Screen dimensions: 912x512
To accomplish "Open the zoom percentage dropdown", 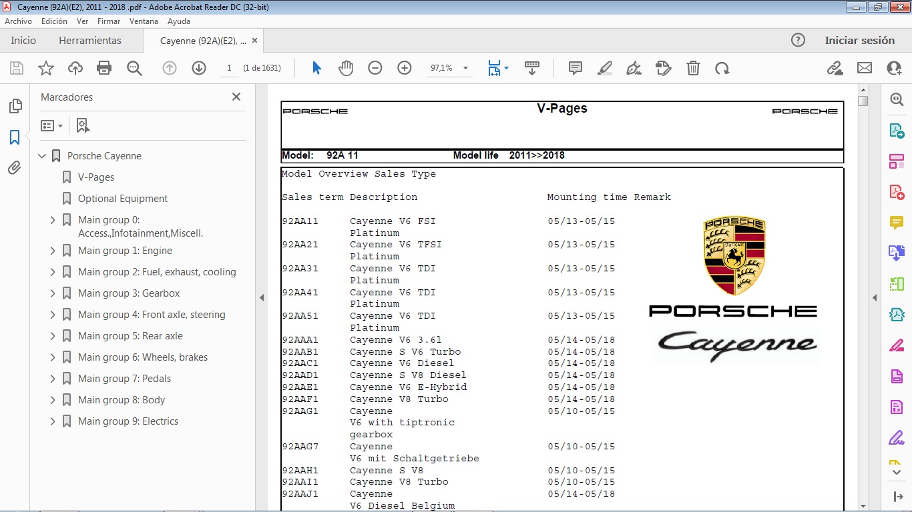I will tap(465, 68).
